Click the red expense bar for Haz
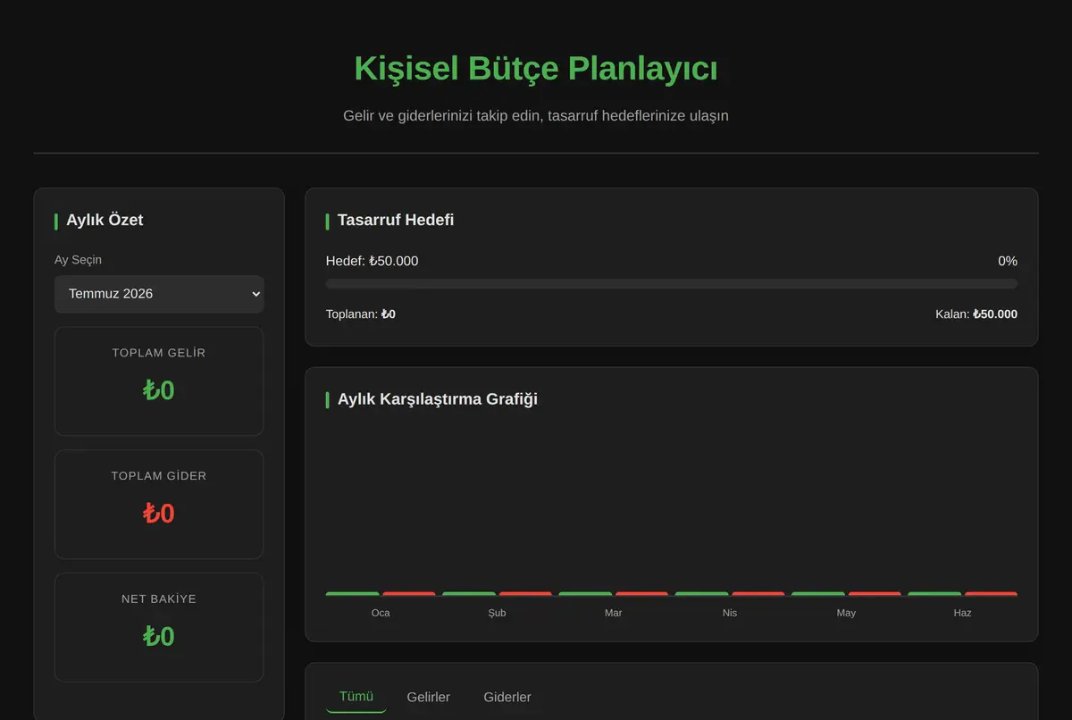The height and width of the screenshot is (720, 1072). click(x=992, y=594)
